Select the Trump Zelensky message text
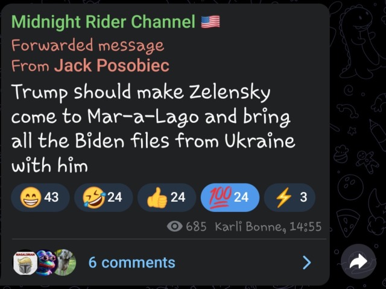 [153, 129]
